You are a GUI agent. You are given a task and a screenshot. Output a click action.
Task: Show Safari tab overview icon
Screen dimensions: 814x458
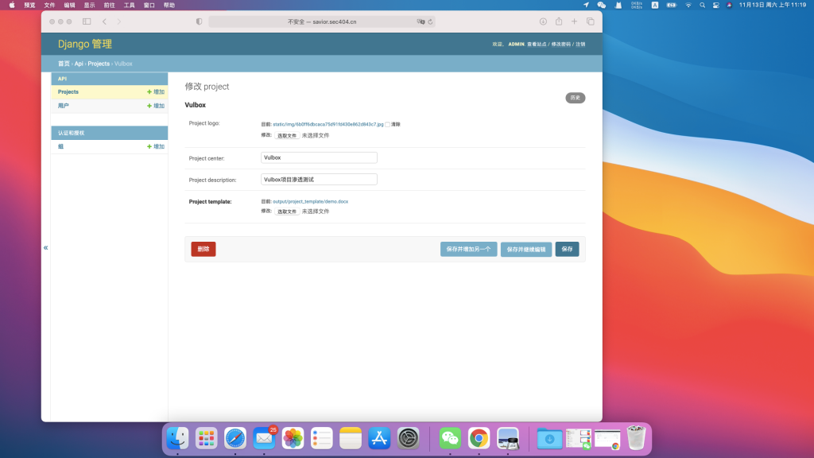point(591,21)
